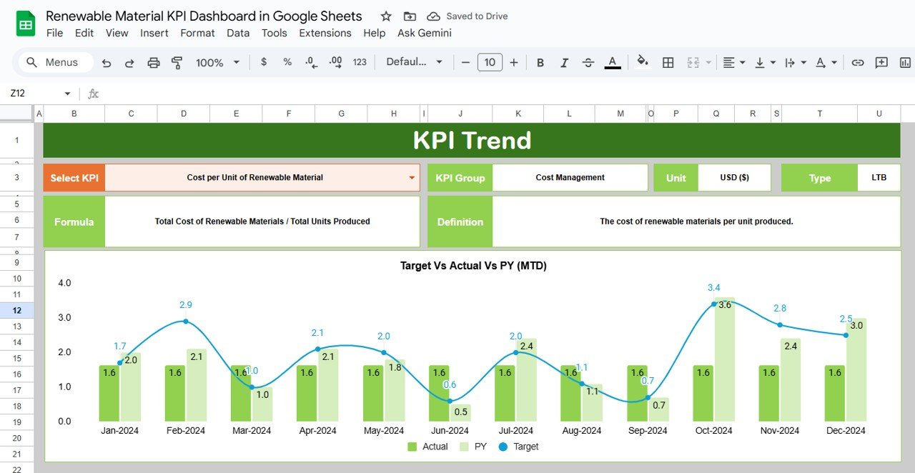The width and height of the screenshot is (915, 473).
Task: Decrease decimal places
Action: [310, 62]
